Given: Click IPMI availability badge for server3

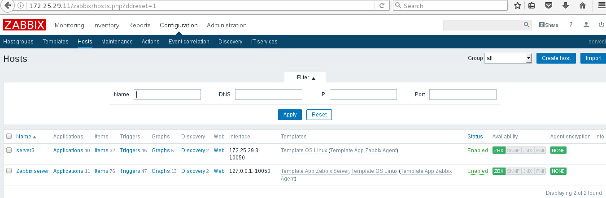Looking at the screenshot, I should [x=540, y=151].
